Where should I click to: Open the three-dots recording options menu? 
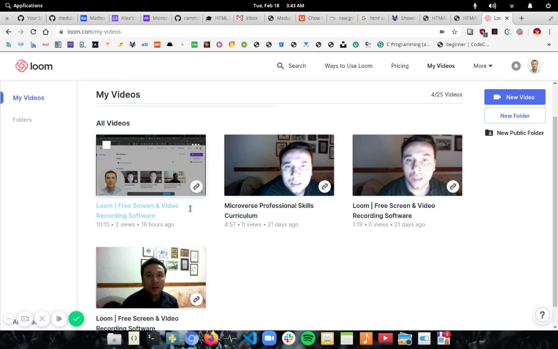pyautogui.click(x=9, y=319)
